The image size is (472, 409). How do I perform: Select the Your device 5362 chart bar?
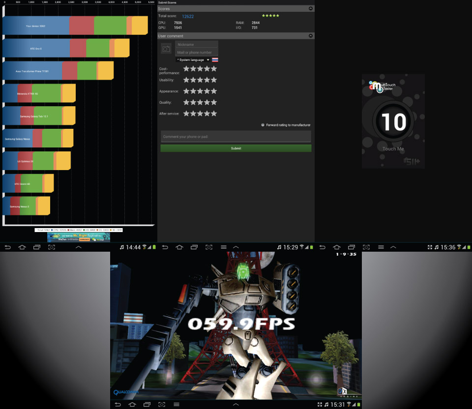75,26
